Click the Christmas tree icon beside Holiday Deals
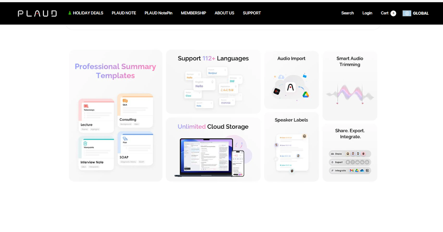 click(x=70, y=13)
